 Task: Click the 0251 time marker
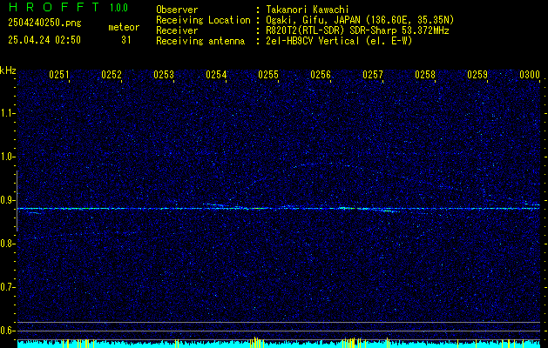[x=59, y=75]
